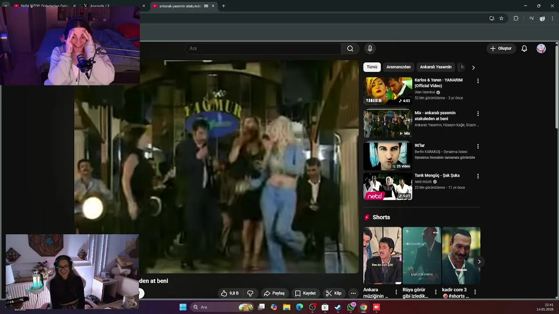This screenshot has width=559, height=314.
Task: Open File Explorer from the taskbar
Action: pyautogui.click(x=286, y=307)
